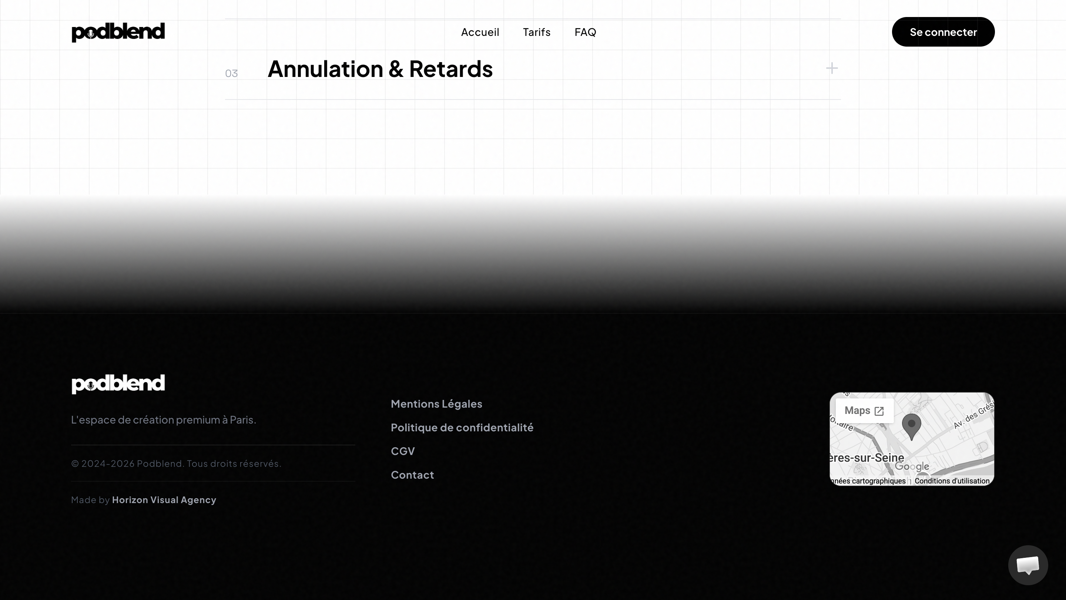Screen dimensions: 1066x600
Task: Click the Google logo on the map
Action: (912, 466)
